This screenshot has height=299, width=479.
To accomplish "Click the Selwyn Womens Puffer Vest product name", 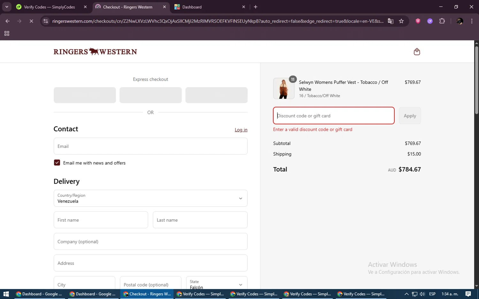I will pyautogui.click(x=344, y=86).
